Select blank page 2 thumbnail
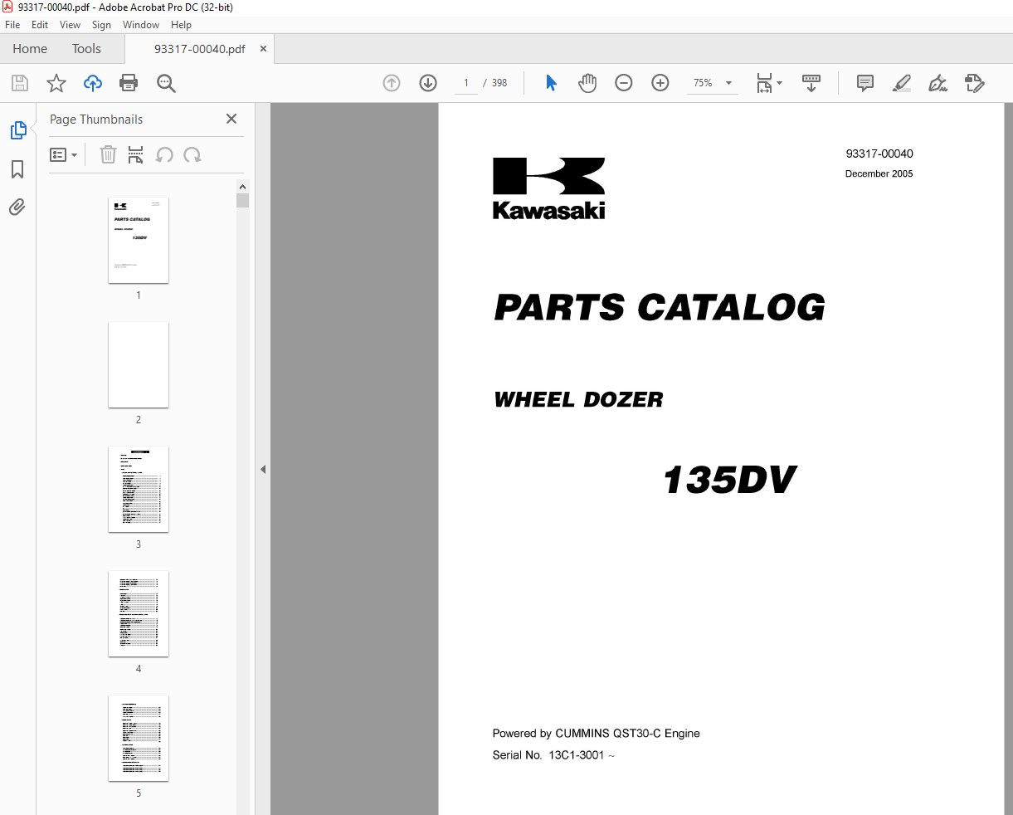 pyautogui.click(x=139, y=365)
